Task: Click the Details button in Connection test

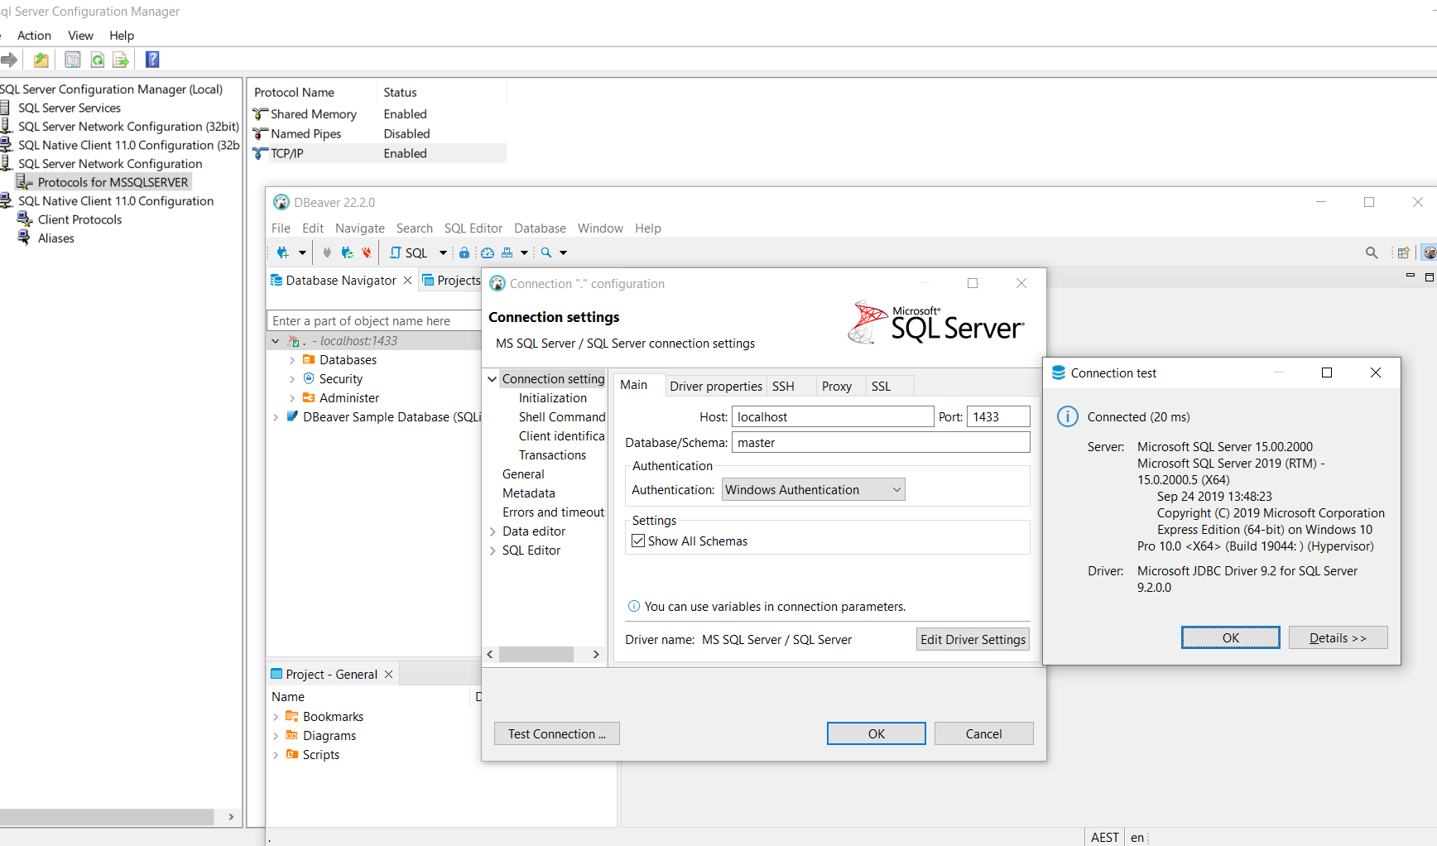Action: pos(1338,638)
